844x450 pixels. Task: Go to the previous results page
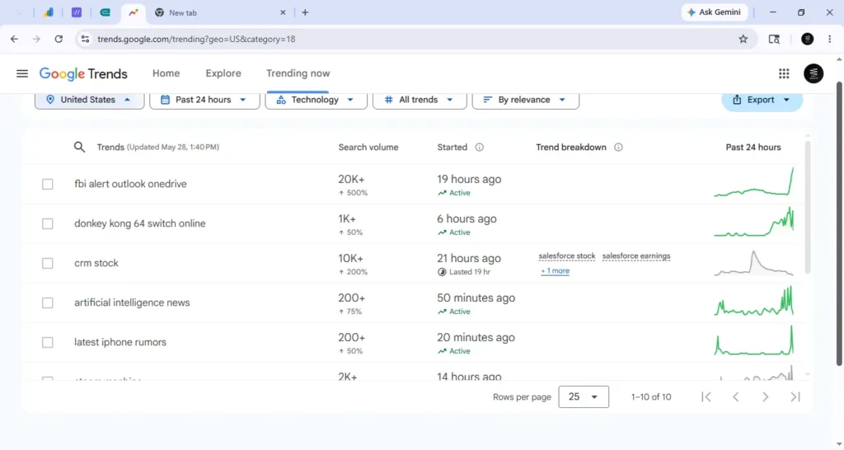735,397
